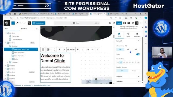Screen dimensions: 173x97
Task: Open the Home command search bar
Action: click(x=77, y=23)
